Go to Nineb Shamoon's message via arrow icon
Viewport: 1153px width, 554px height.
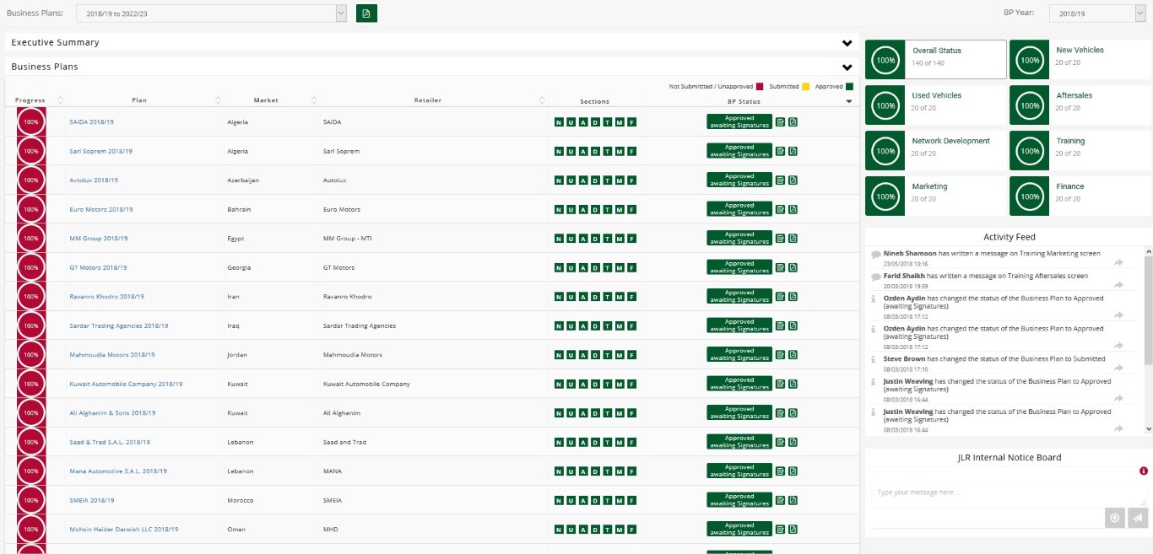(1118, 263)
